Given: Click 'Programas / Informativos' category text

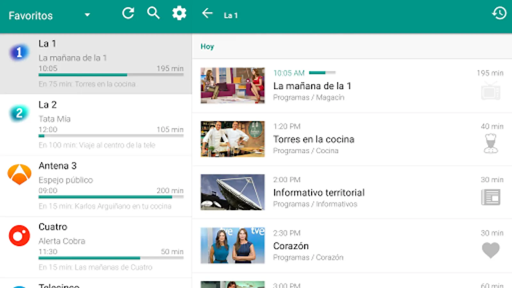Looking at the screenshot, I should pos(315,204).
